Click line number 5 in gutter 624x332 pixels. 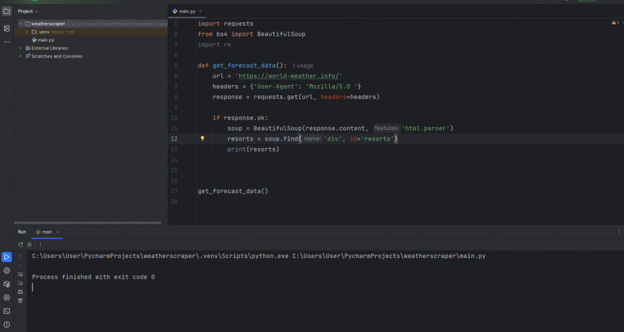pyautogui.click(x=176, y=66)
